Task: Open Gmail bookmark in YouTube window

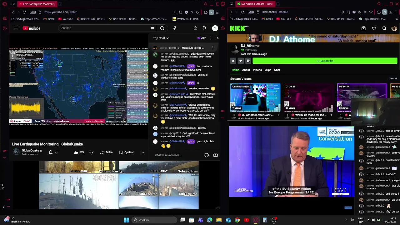Action: pyautogui.click(x=49, y=19)
